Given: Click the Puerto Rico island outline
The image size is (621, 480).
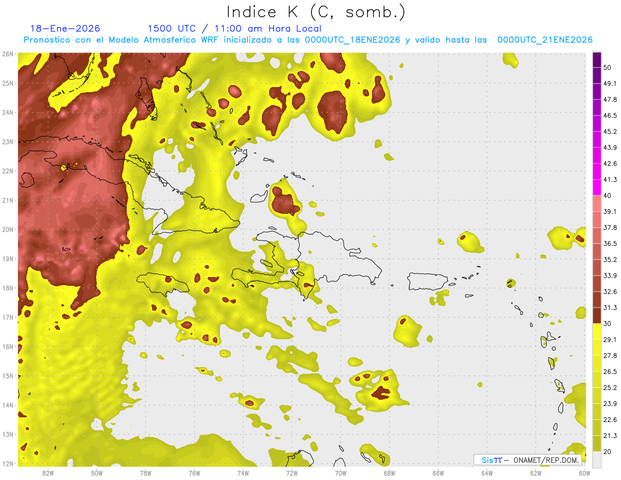Looking at the screenshot, I should (x=427, y=282).
